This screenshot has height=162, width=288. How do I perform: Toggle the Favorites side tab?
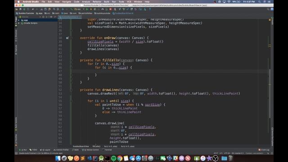[x=16, y=140]
